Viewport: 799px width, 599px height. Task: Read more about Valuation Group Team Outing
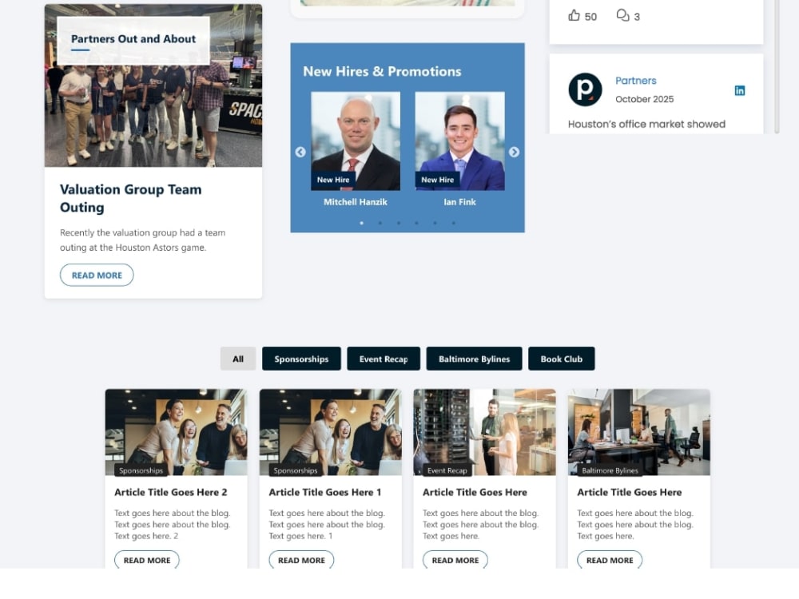pyautogui.click(x=97, y=275)
